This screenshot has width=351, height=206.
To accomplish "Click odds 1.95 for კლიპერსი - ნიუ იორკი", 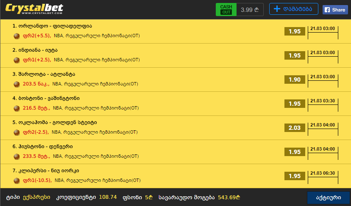I will click(x=295, y=176).
